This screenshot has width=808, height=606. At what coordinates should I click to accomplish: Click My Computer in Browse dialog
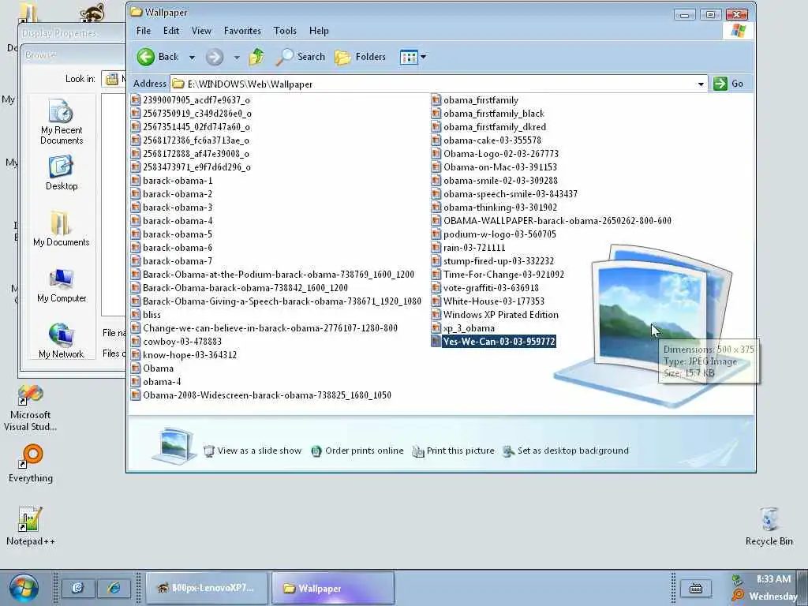62,286
